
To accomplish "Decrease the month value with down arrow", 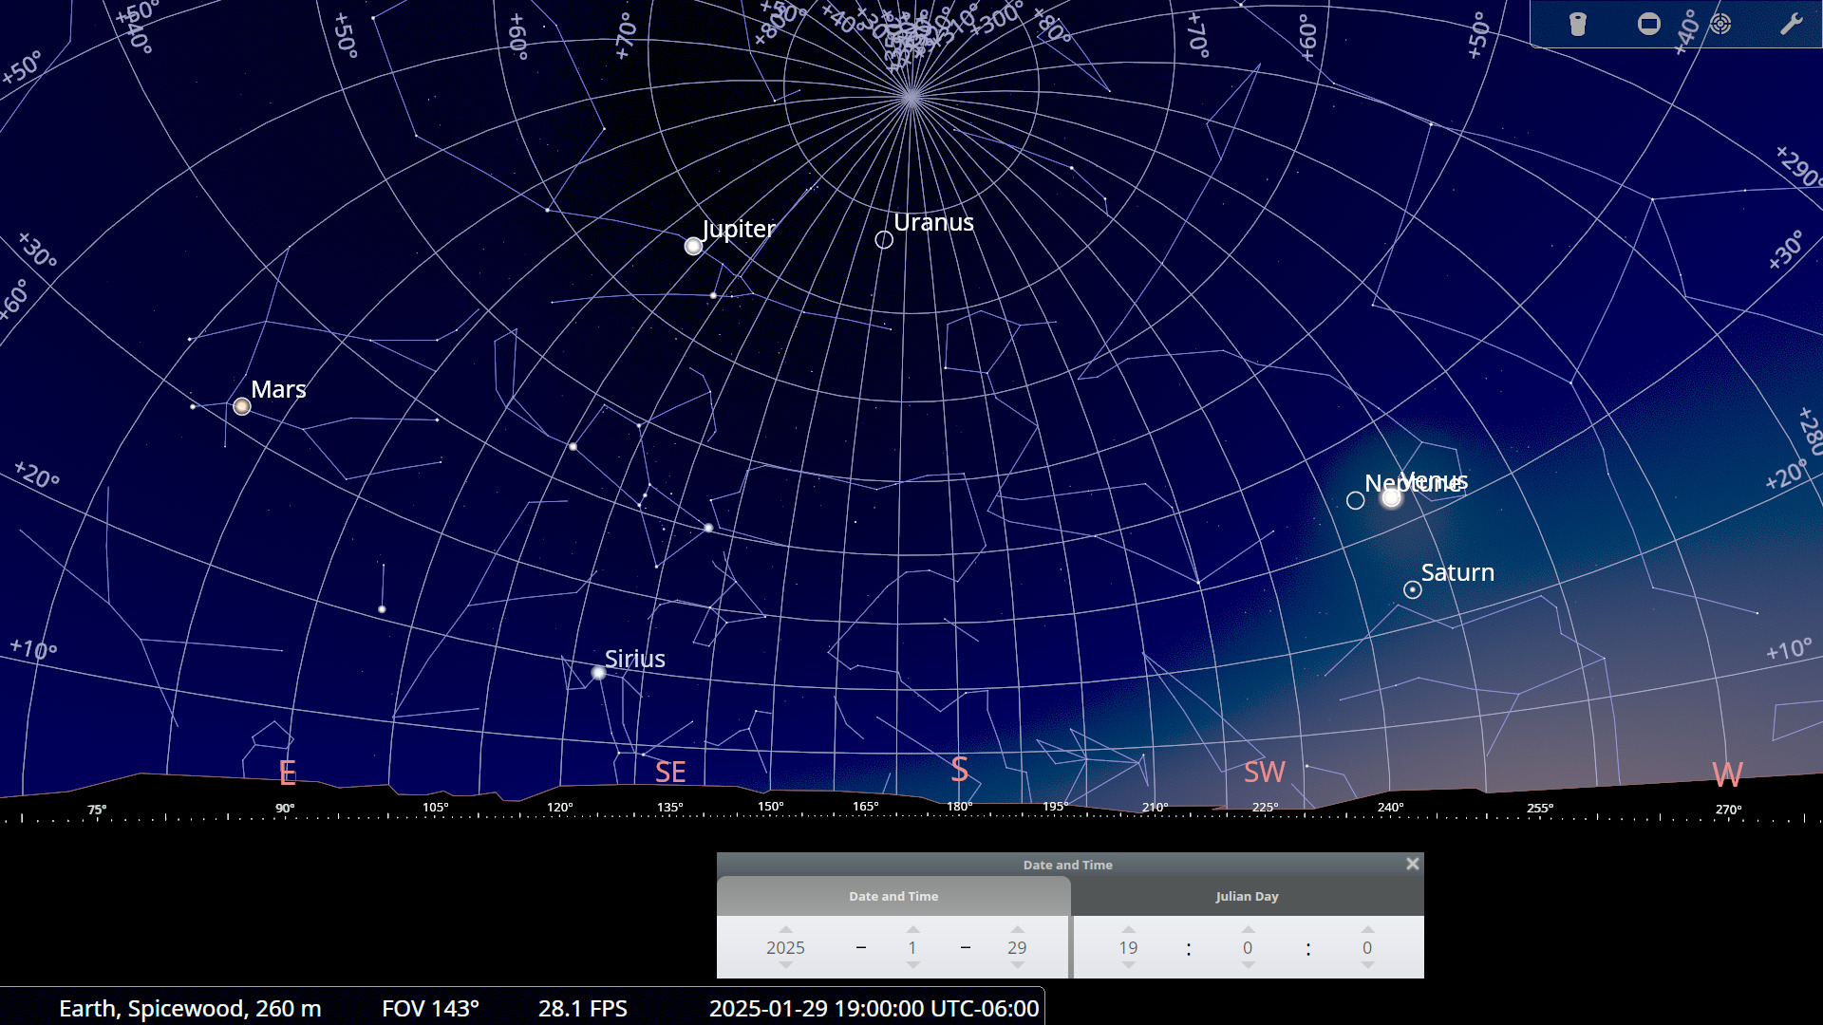I will click(x=912, y=965).
